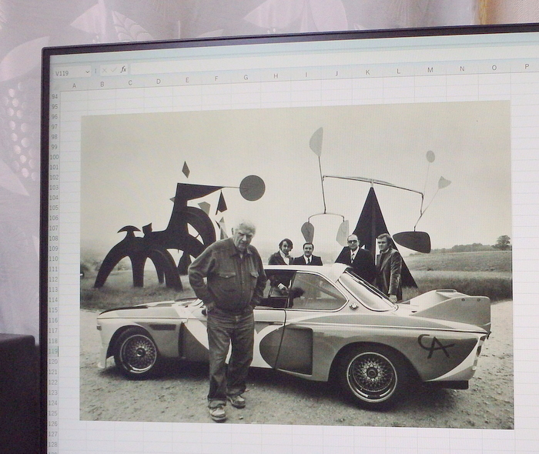This screenshot has width=539, height=454.
Task: Select column D header
Action: 159,82
